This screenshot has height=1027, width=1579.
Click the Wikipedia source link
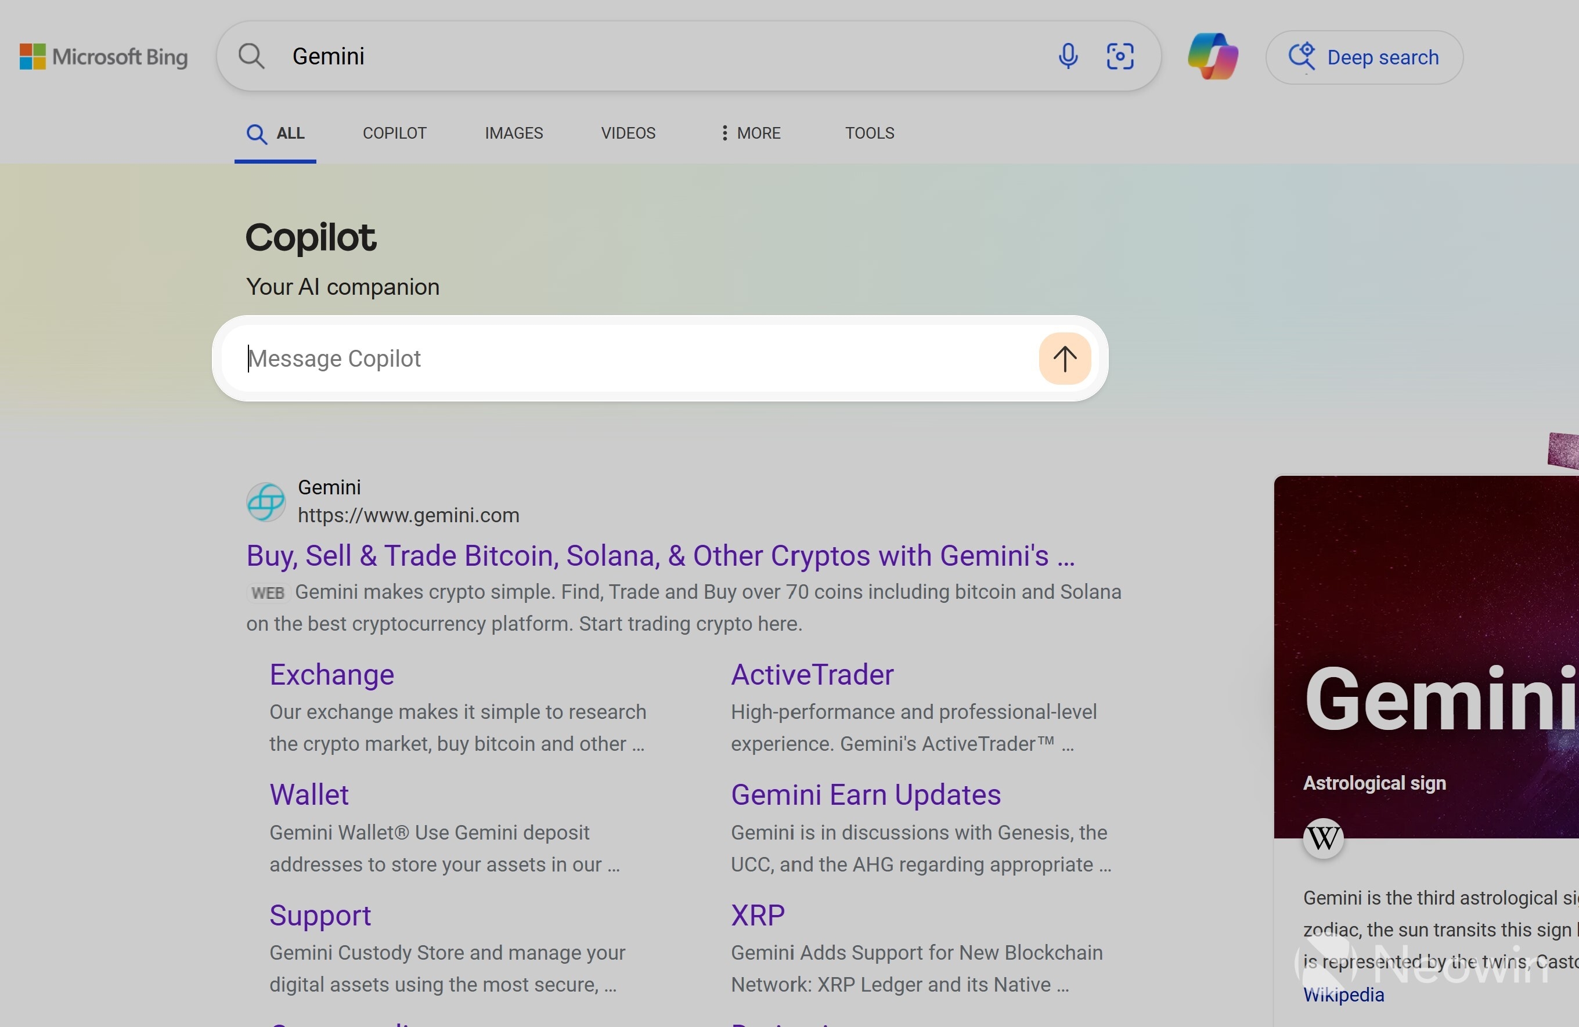pyautogui.click(x=1343, y=995)
